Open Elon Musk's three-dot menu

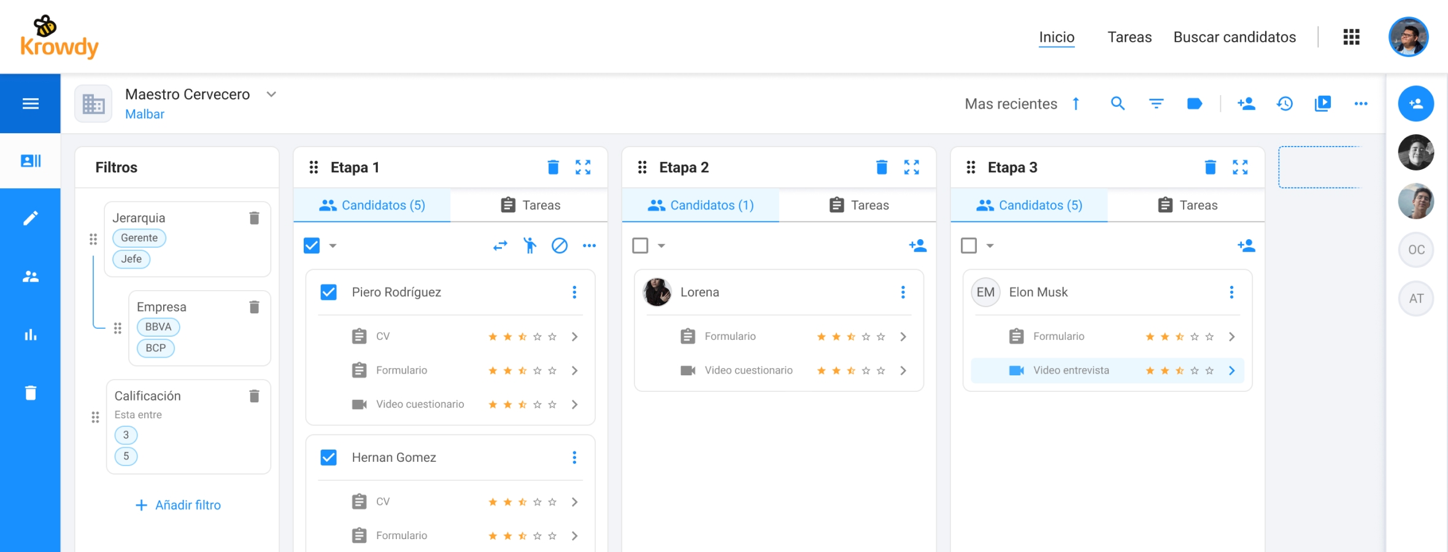click(1231, 292)
